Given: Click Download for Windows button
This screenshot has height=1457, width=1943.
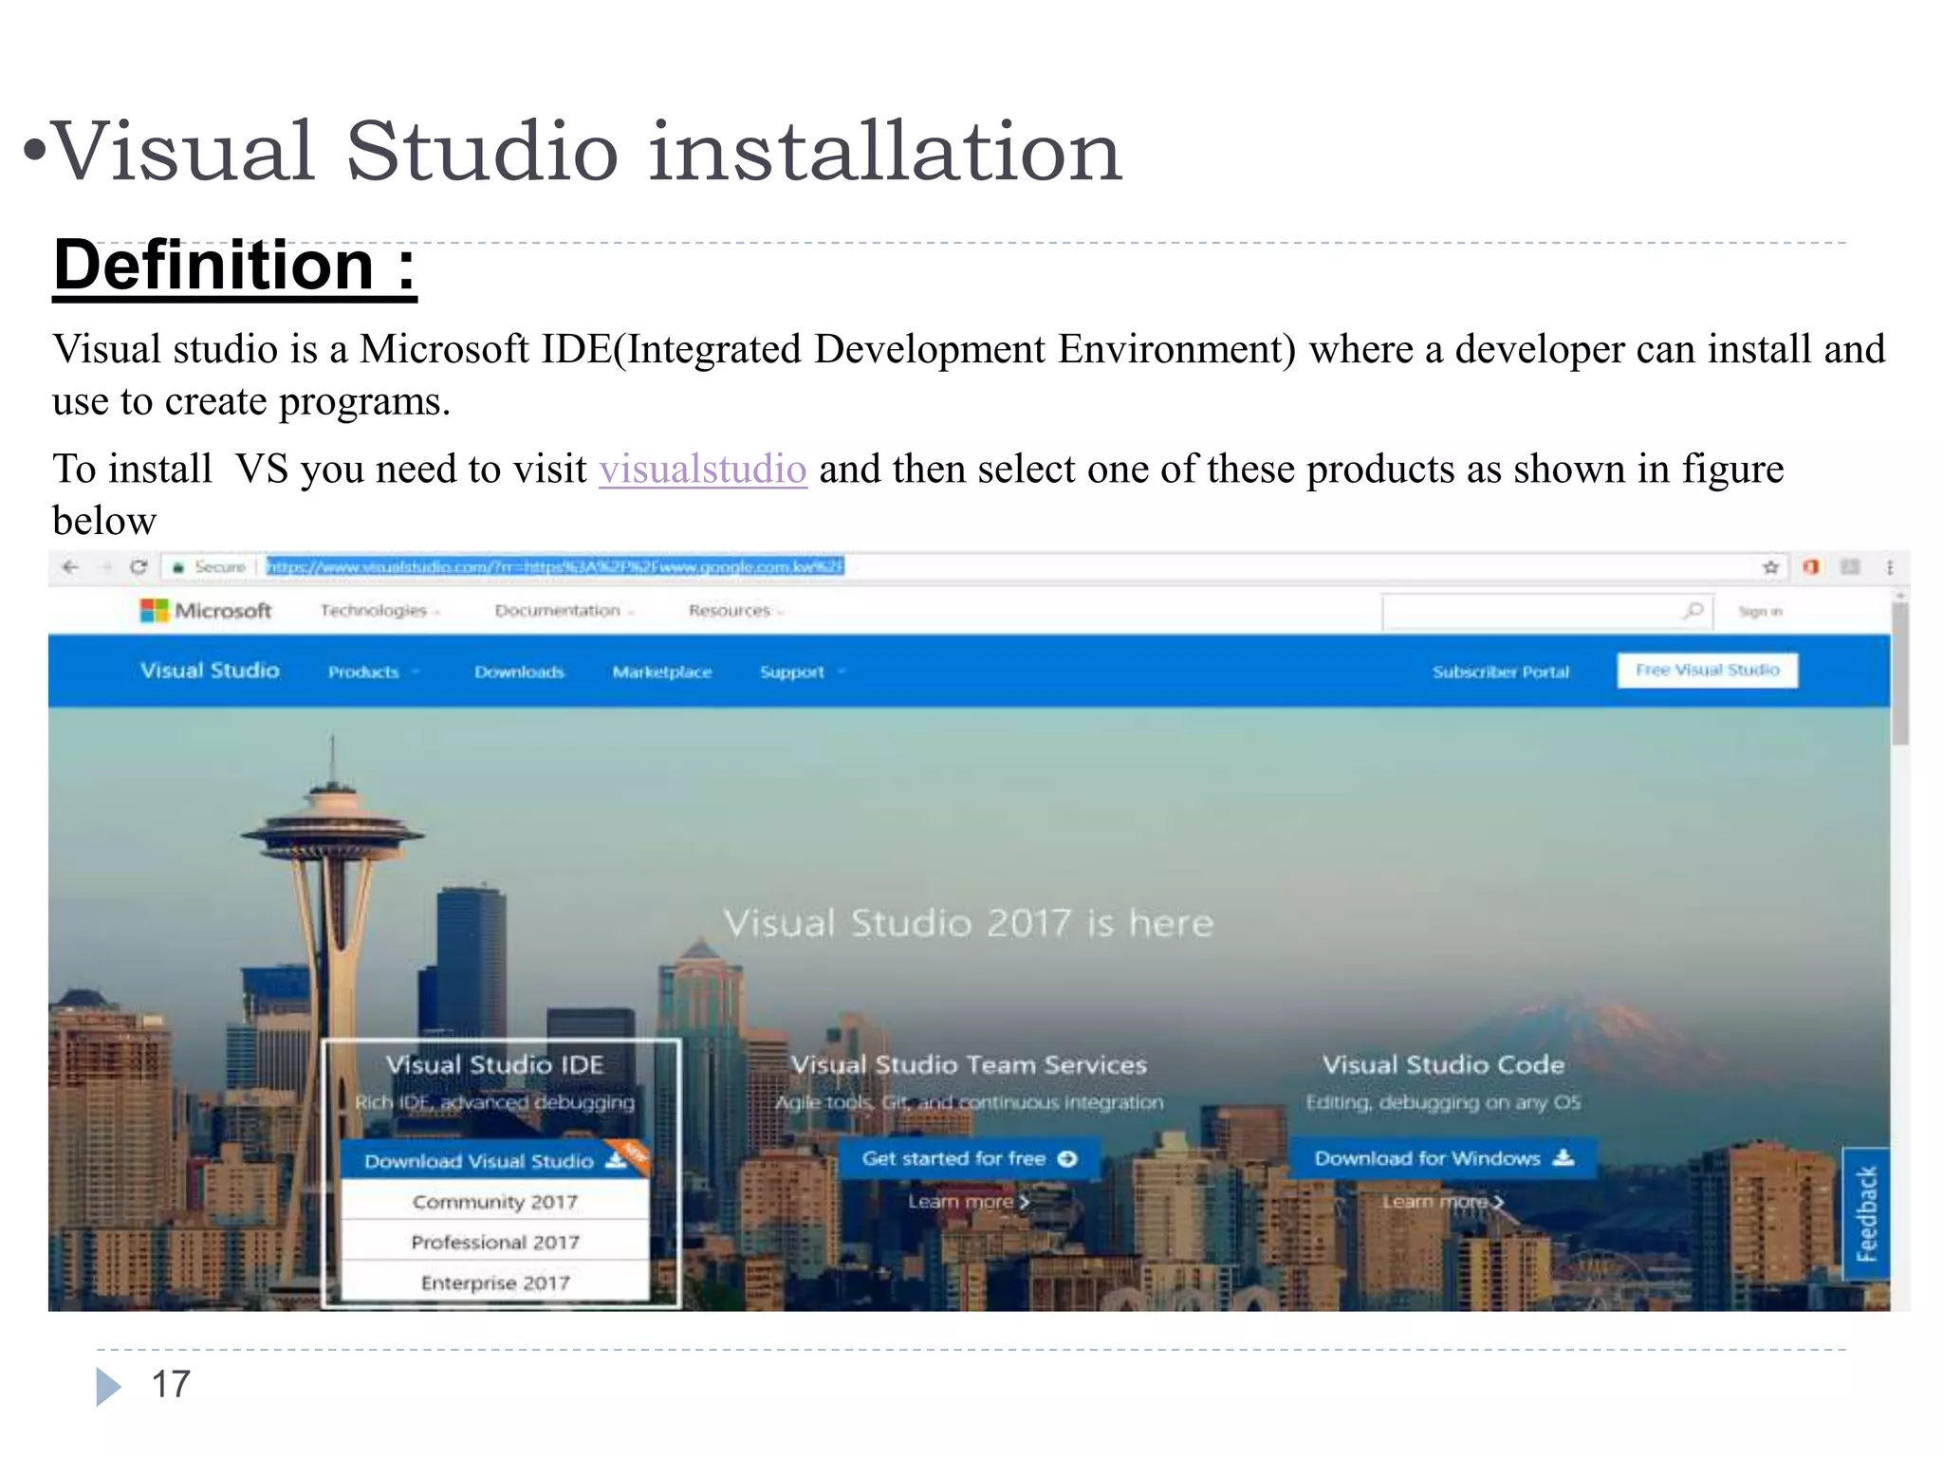Looking at the screenshot, I should tap(1442, 1158).
